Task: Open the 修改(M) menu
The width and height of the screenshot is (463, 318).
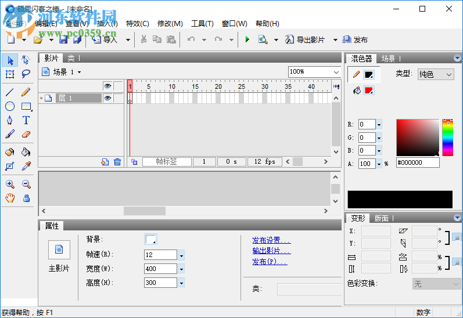Action: point(170,24)
